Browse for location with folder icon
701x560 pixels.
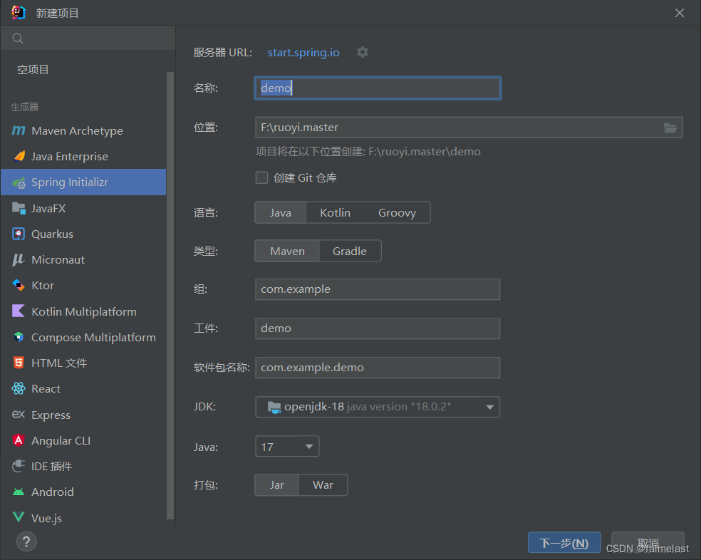pyautogui.click(x=670, y=128)
